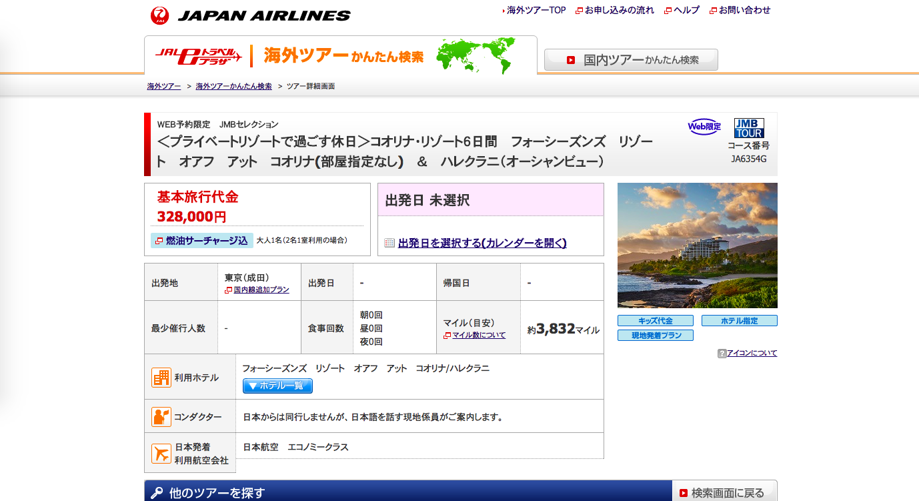Click the 朝0回 meal count
The height and width of the screenshot is (501, 919).
click(x=371, y=315)
